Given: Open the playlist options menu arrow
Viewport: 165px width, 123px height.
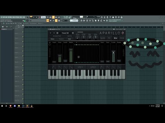Looking at the screenshot, I should (2, 23).
